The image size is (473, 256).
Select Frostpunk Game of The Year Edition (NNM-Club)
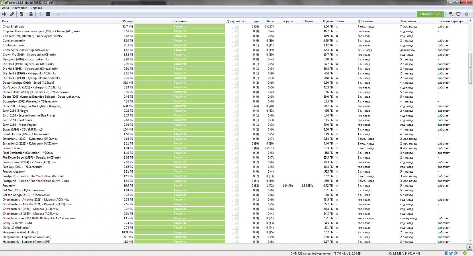[x=36, y=181]
